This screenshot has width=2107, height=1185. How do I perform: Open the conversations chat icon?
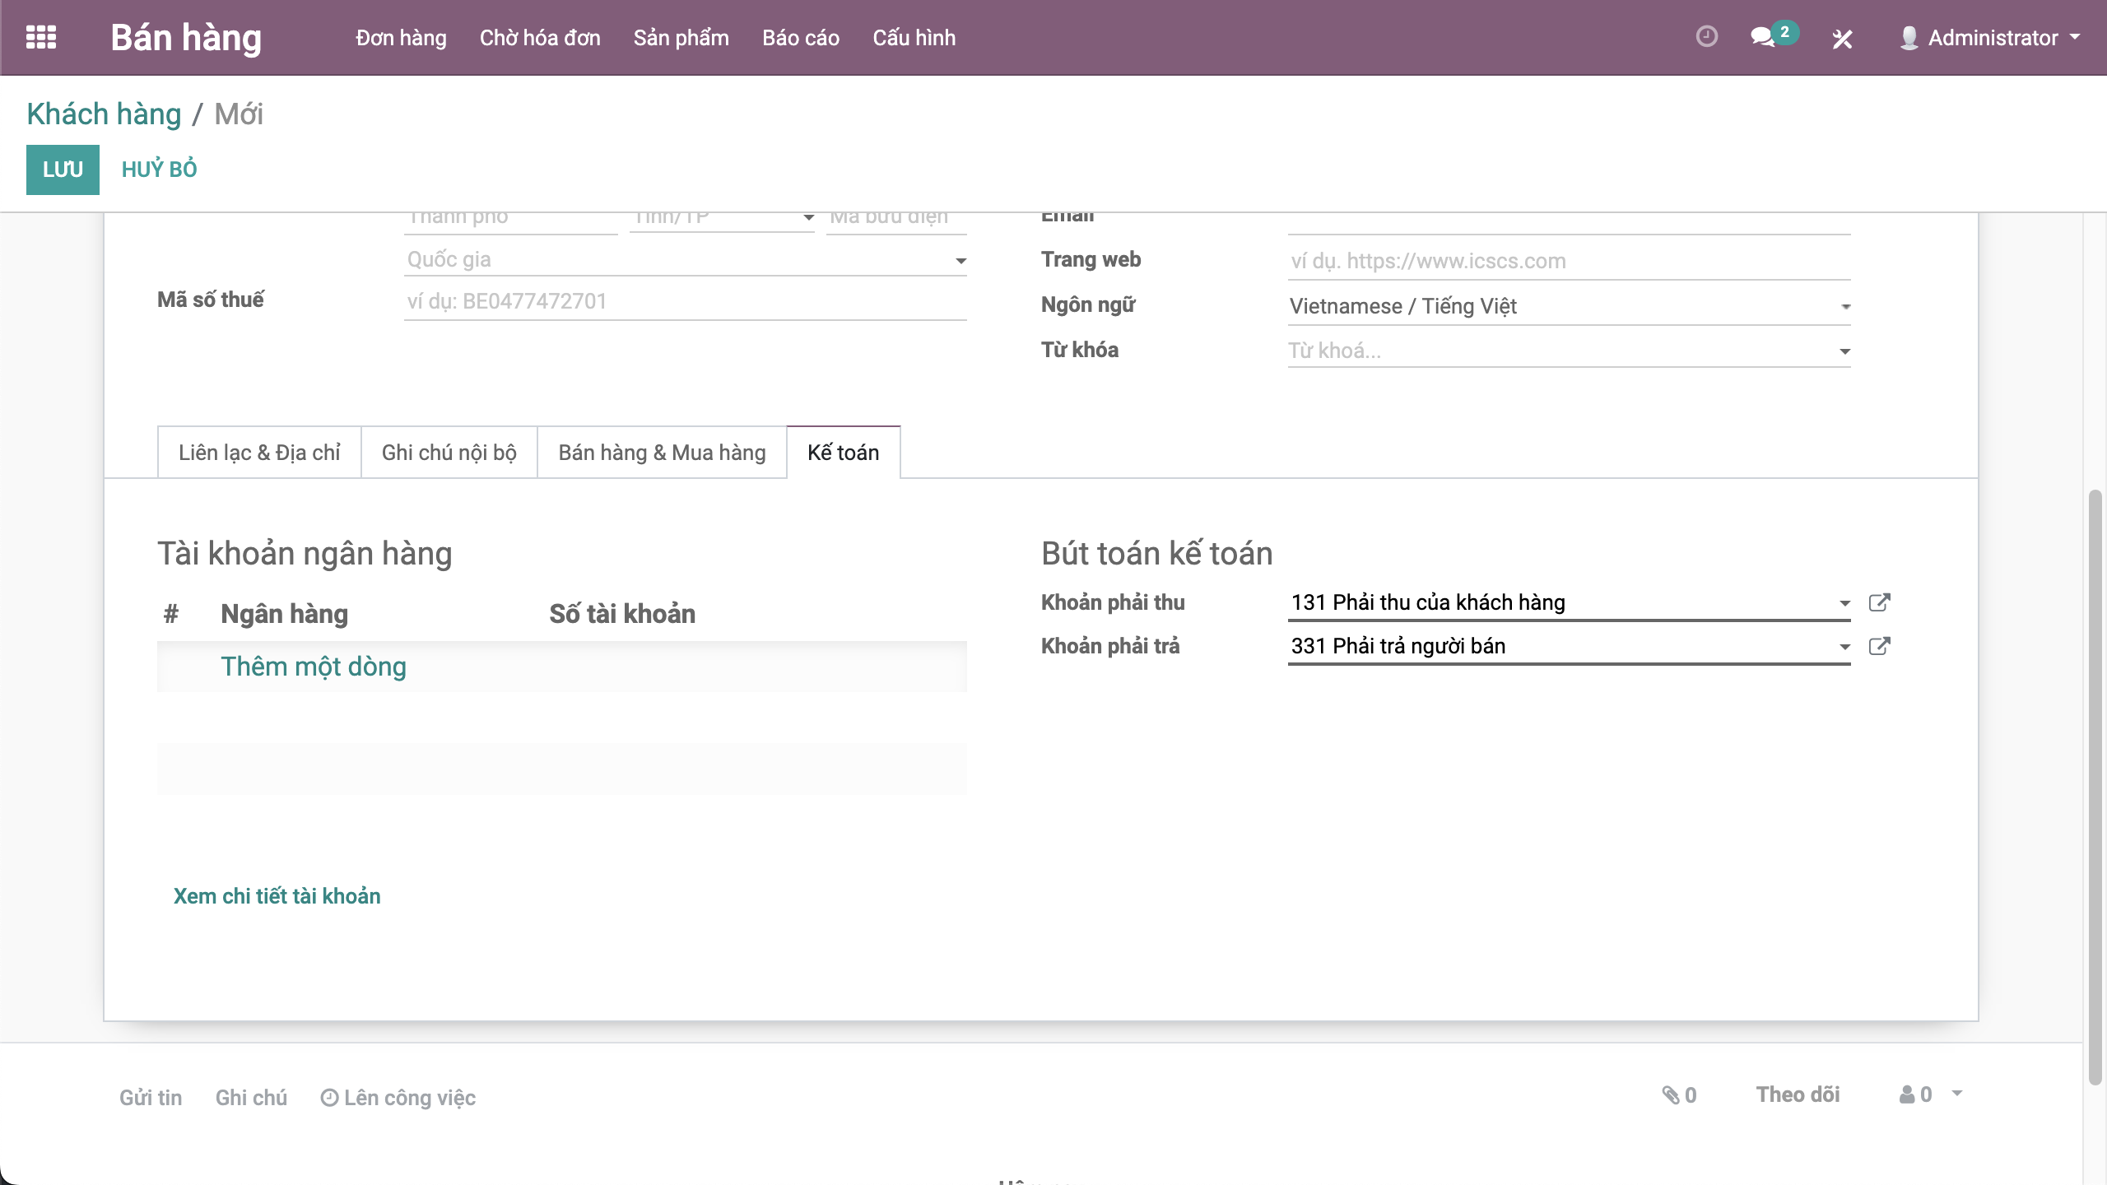1762,37
